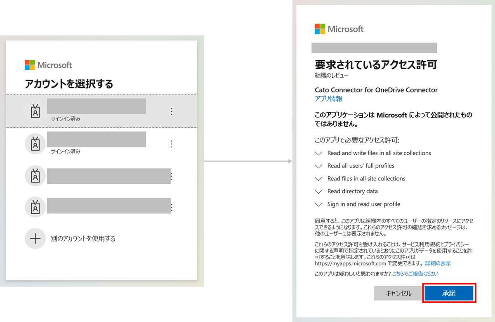Screen dimensions: 495x322
Task: Open the three-dot menu for the second account
Action: [x=172, y=144]
